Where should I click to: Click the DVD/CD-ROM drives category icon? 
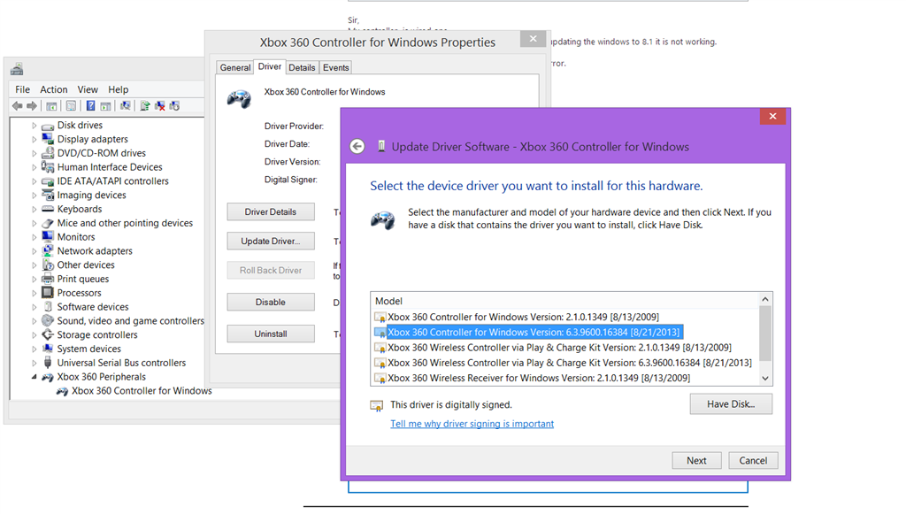click(x=48, y=153)
